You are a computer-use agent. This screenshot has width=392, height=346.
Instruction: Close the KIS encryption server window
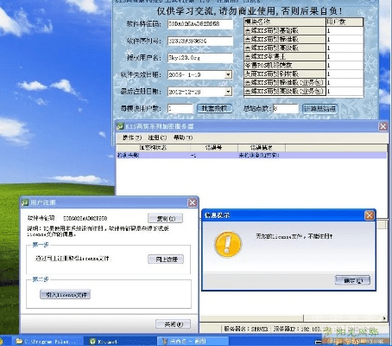point(383,126)
